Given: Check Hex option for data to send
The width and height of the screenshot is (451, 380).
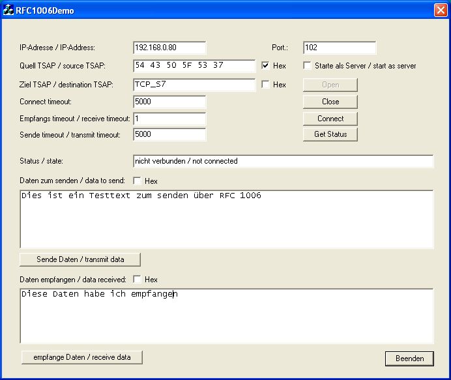Looking at the screenshot, I should pos(138,181).
